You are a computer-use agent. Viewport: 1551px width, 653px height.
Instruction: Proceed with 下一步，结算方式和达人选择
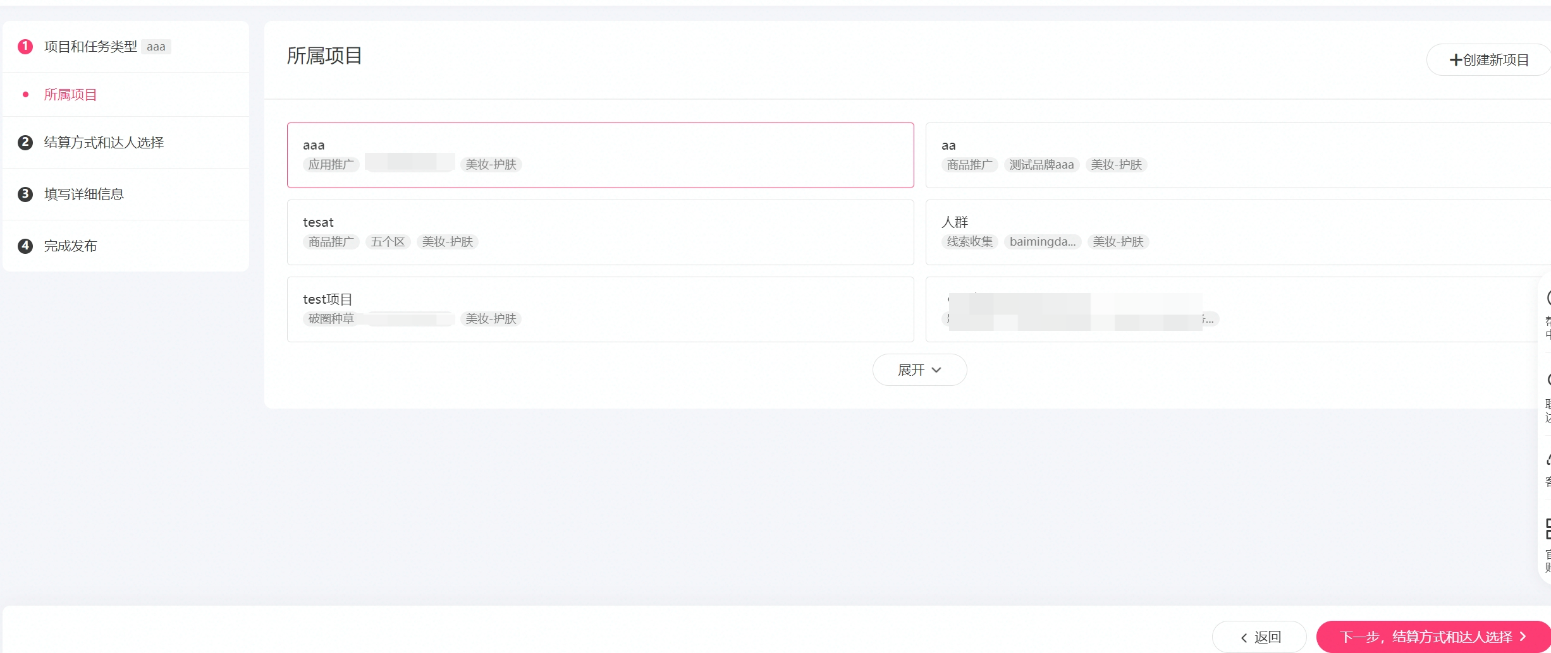tap(1433, 637)
